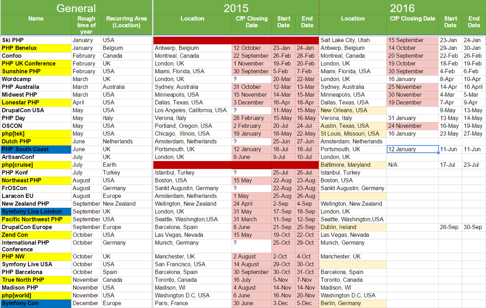Click the 'PHP Konf' cell
The image size is (486, 308).
(x=36, y=172)
